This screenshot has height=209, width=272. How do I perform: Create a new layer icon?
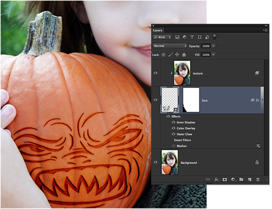click(x=250, y=179)
